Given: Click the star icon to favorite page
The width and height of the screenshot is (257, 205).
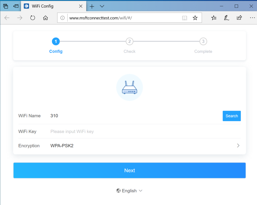Looking at the screenshot, I should pos(195,18).
